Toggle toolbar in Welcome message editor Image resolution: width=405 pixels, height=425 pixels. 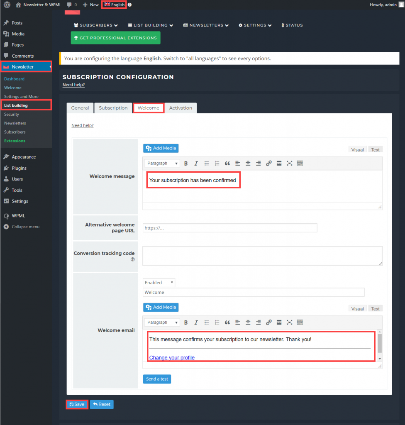pos(300,163)
